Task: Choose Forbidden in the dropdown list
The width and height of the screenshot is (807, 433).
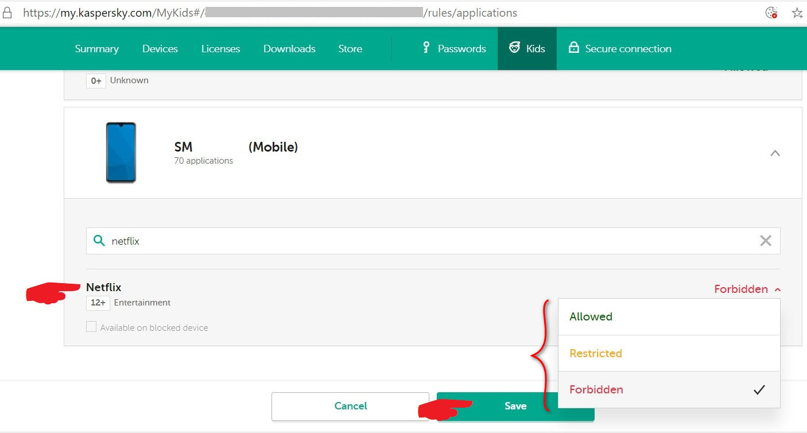Action: click(669, 389)
